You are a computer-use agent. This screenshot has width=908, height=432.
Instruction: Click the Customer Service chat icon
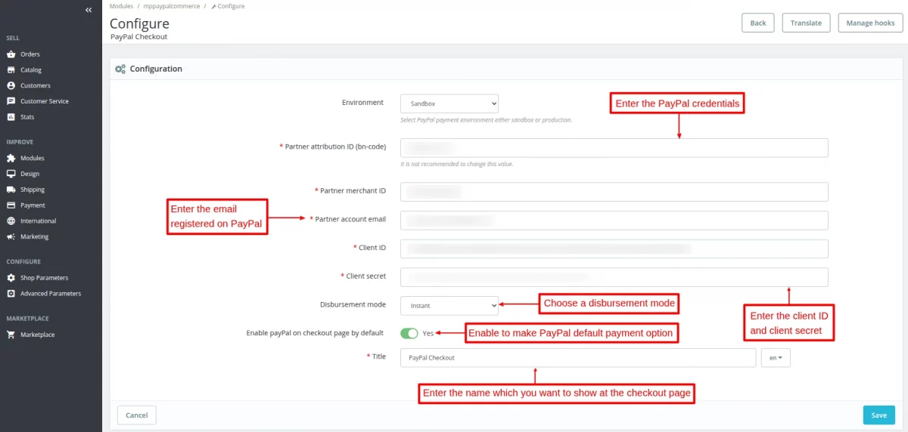tap(11, 101)
